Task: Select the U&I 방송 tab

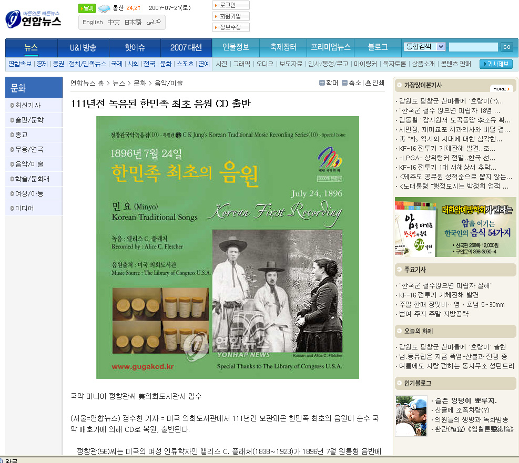Action: (x=83, y=48)
